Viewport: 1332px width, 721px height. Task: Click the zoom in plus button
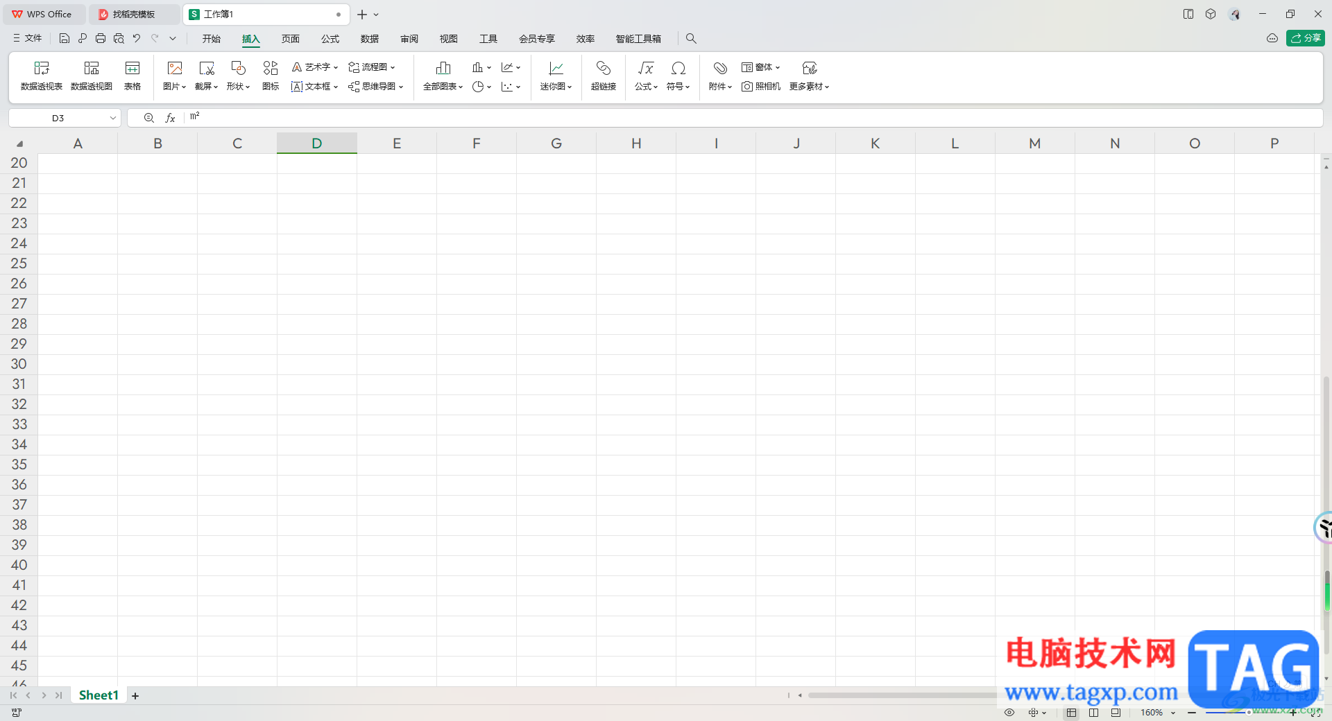(x=1293, y=713)
